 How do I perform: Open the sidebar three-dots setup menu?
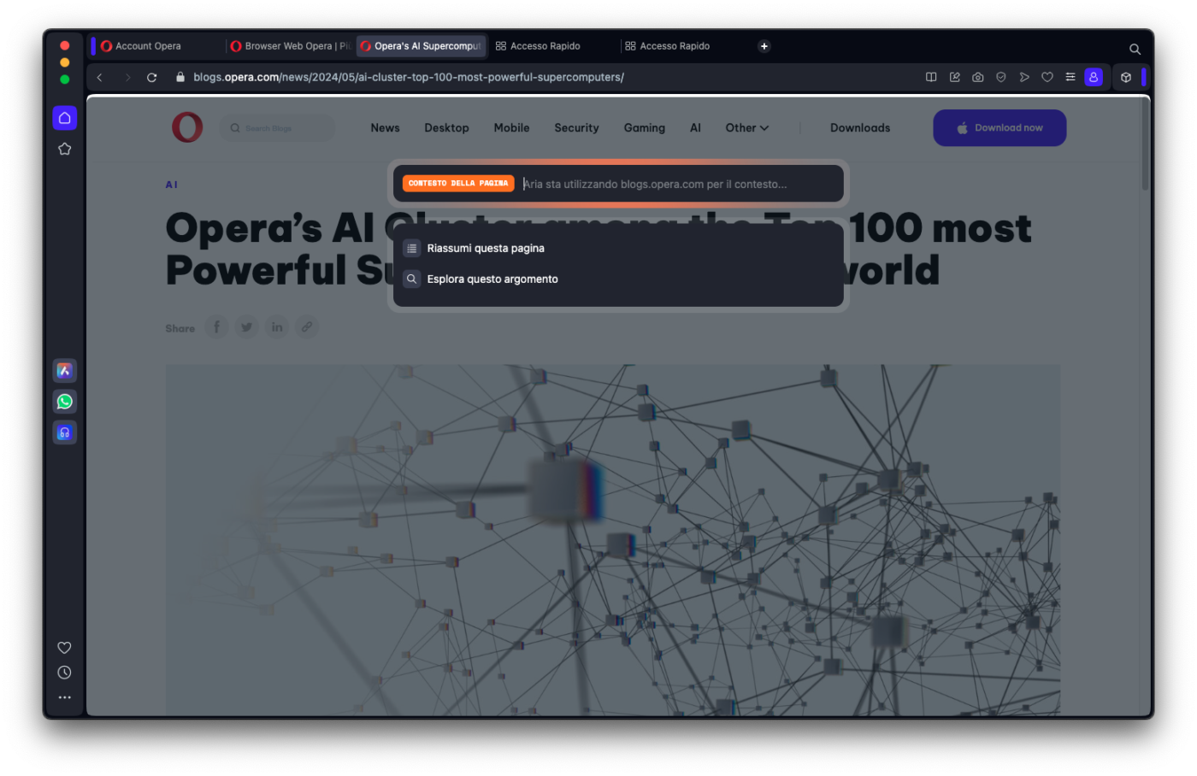(x=64, y=697)
